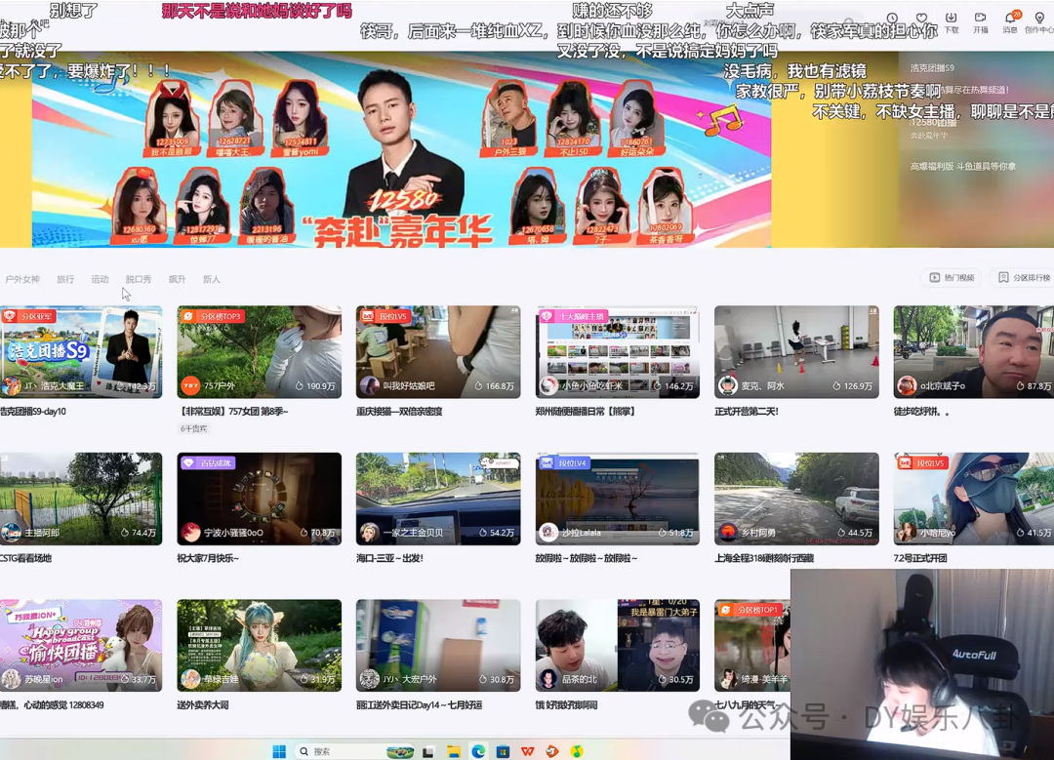This screenshot has width=1054, height=760.
Task: Launch File Explorer from the taskbar
Action: point(454,751)
